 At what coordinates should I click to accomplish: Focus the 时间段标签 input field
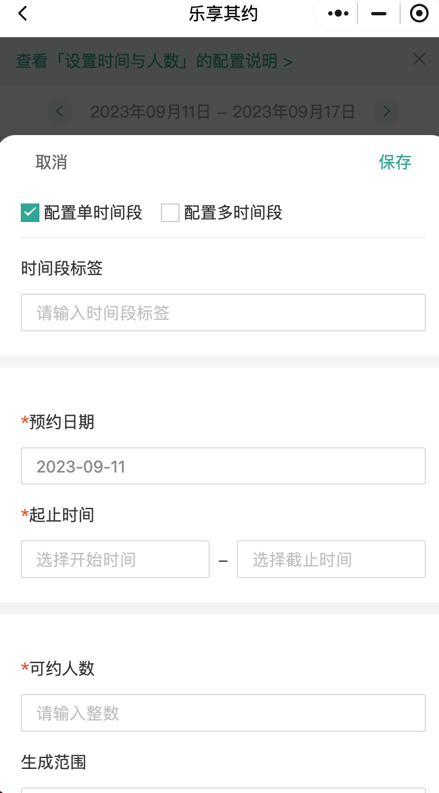(223, 313)
